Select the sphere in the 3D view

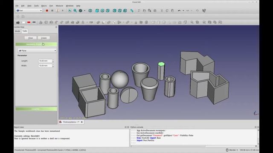(120, 79)
